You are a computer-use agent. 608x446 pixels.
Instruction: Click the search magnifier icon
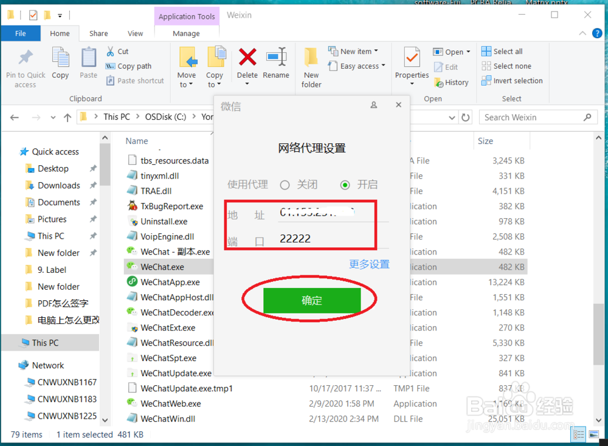point(587,117)
